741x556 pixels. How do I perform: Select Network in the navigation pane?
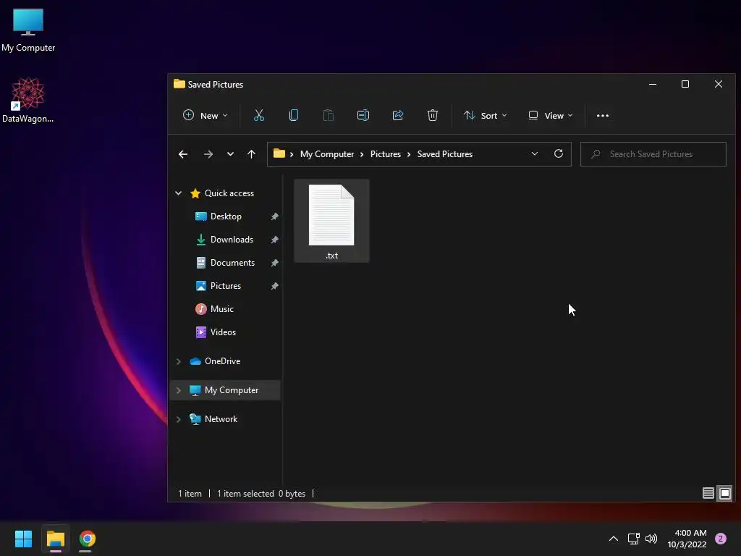pos(221,419)
